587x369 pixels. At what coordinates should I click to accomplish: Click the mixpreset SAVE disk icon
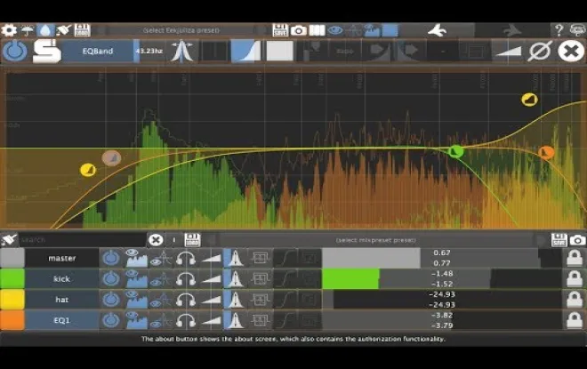click(x=559, y=240)
